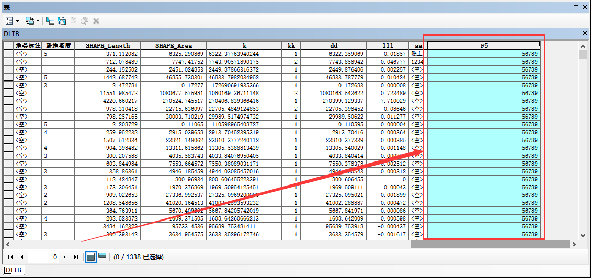591x278 pixels.
Task: Click the SHAPE_Length column header
Action: tap(107, 45)
